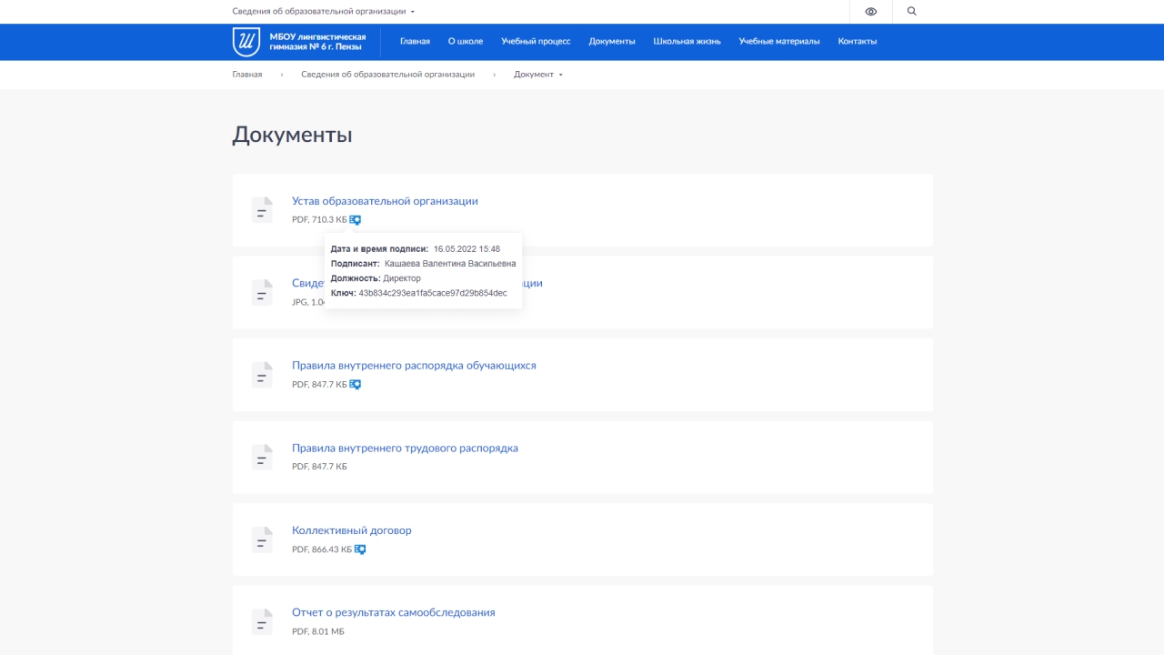
Task: Toggle visually impaired version eye icon
Action: pyautogui.click(x=871, y=12)
